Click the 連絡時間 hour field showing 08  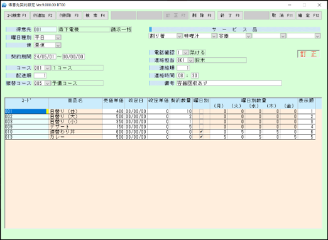pyautogui.click(x=180, y=75)
